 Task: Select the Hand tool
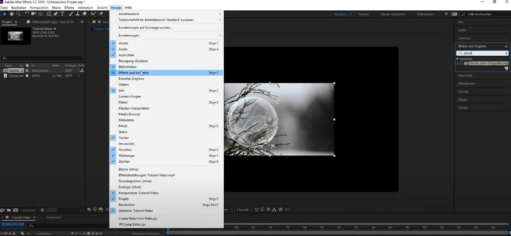pyautogui.click(x=11, y=14)
